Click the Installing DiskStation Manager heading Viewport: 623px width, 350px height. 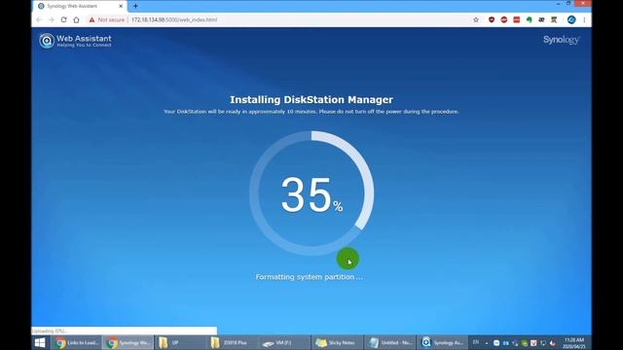pyautogui.click(x=311, y=99)
